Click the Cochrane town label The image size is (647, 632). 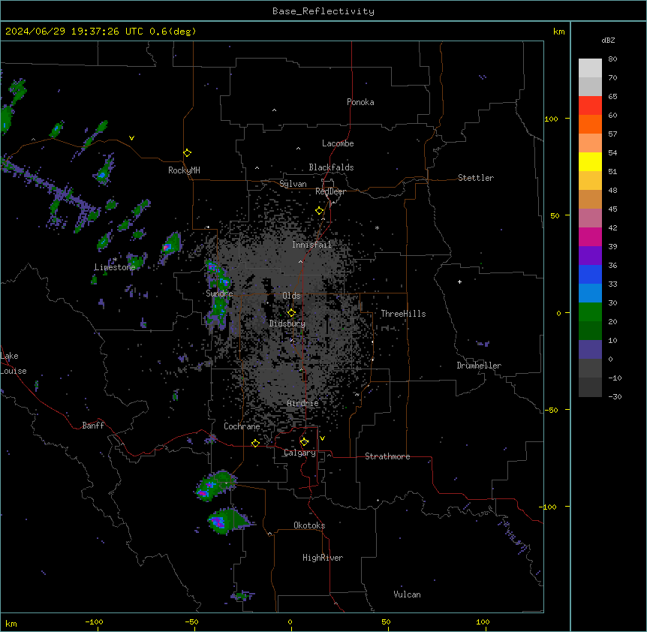pos(242,426)
